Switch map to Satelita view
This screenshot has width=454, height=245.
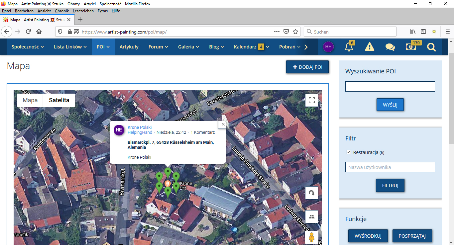[59, 100]
